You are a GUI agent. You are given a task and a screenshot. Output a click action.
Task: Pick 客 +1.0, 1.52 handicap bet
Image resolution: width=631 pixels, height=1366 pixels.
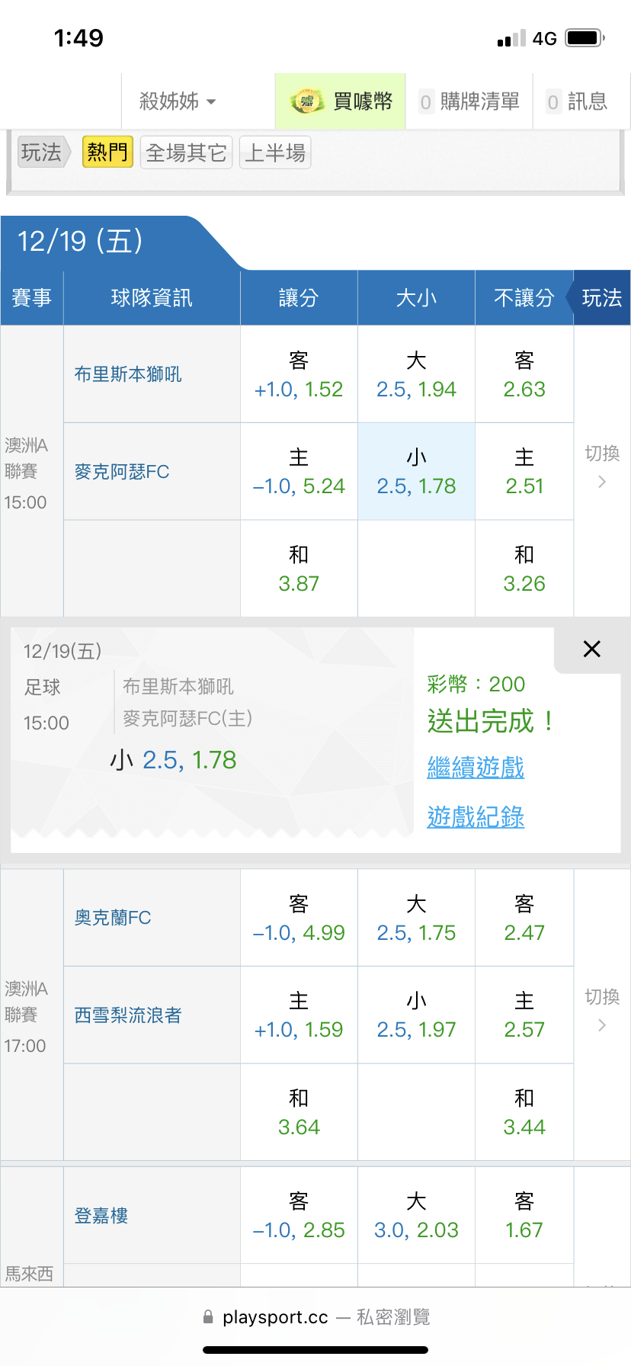(299, 375)
